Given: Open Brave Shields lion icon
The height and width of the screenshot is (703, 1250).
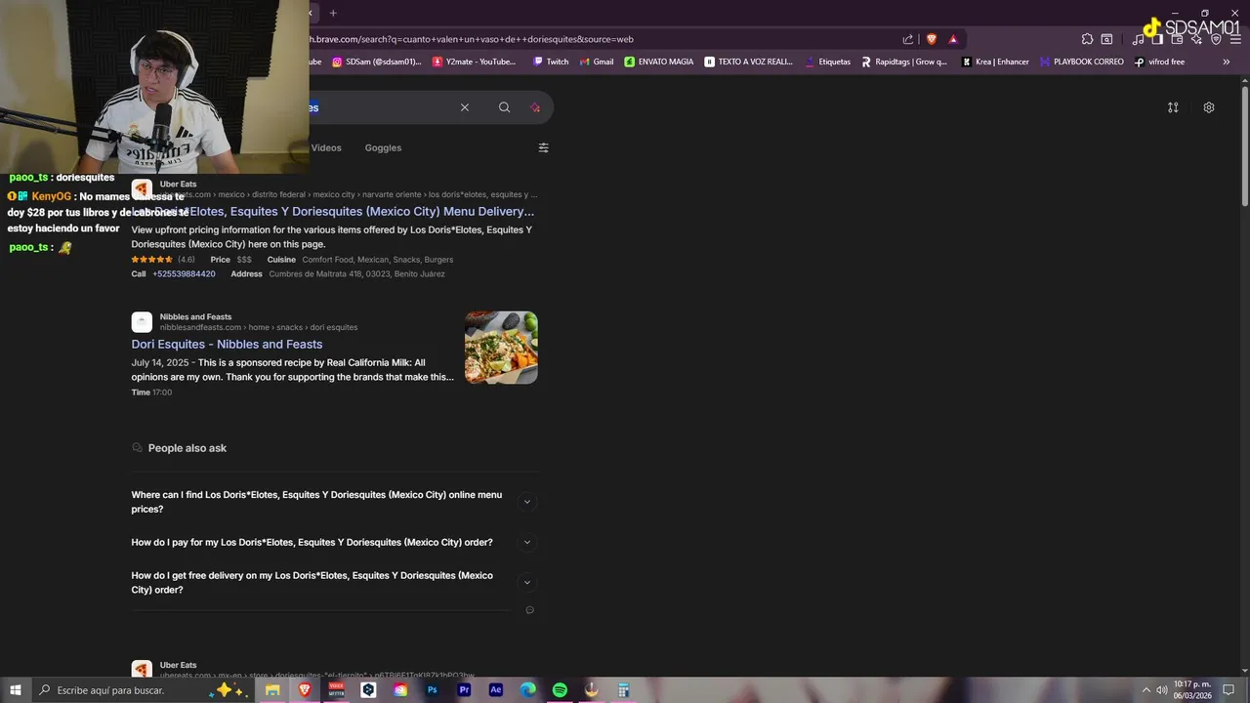Looking at the screenshot, I should [932, 39].
